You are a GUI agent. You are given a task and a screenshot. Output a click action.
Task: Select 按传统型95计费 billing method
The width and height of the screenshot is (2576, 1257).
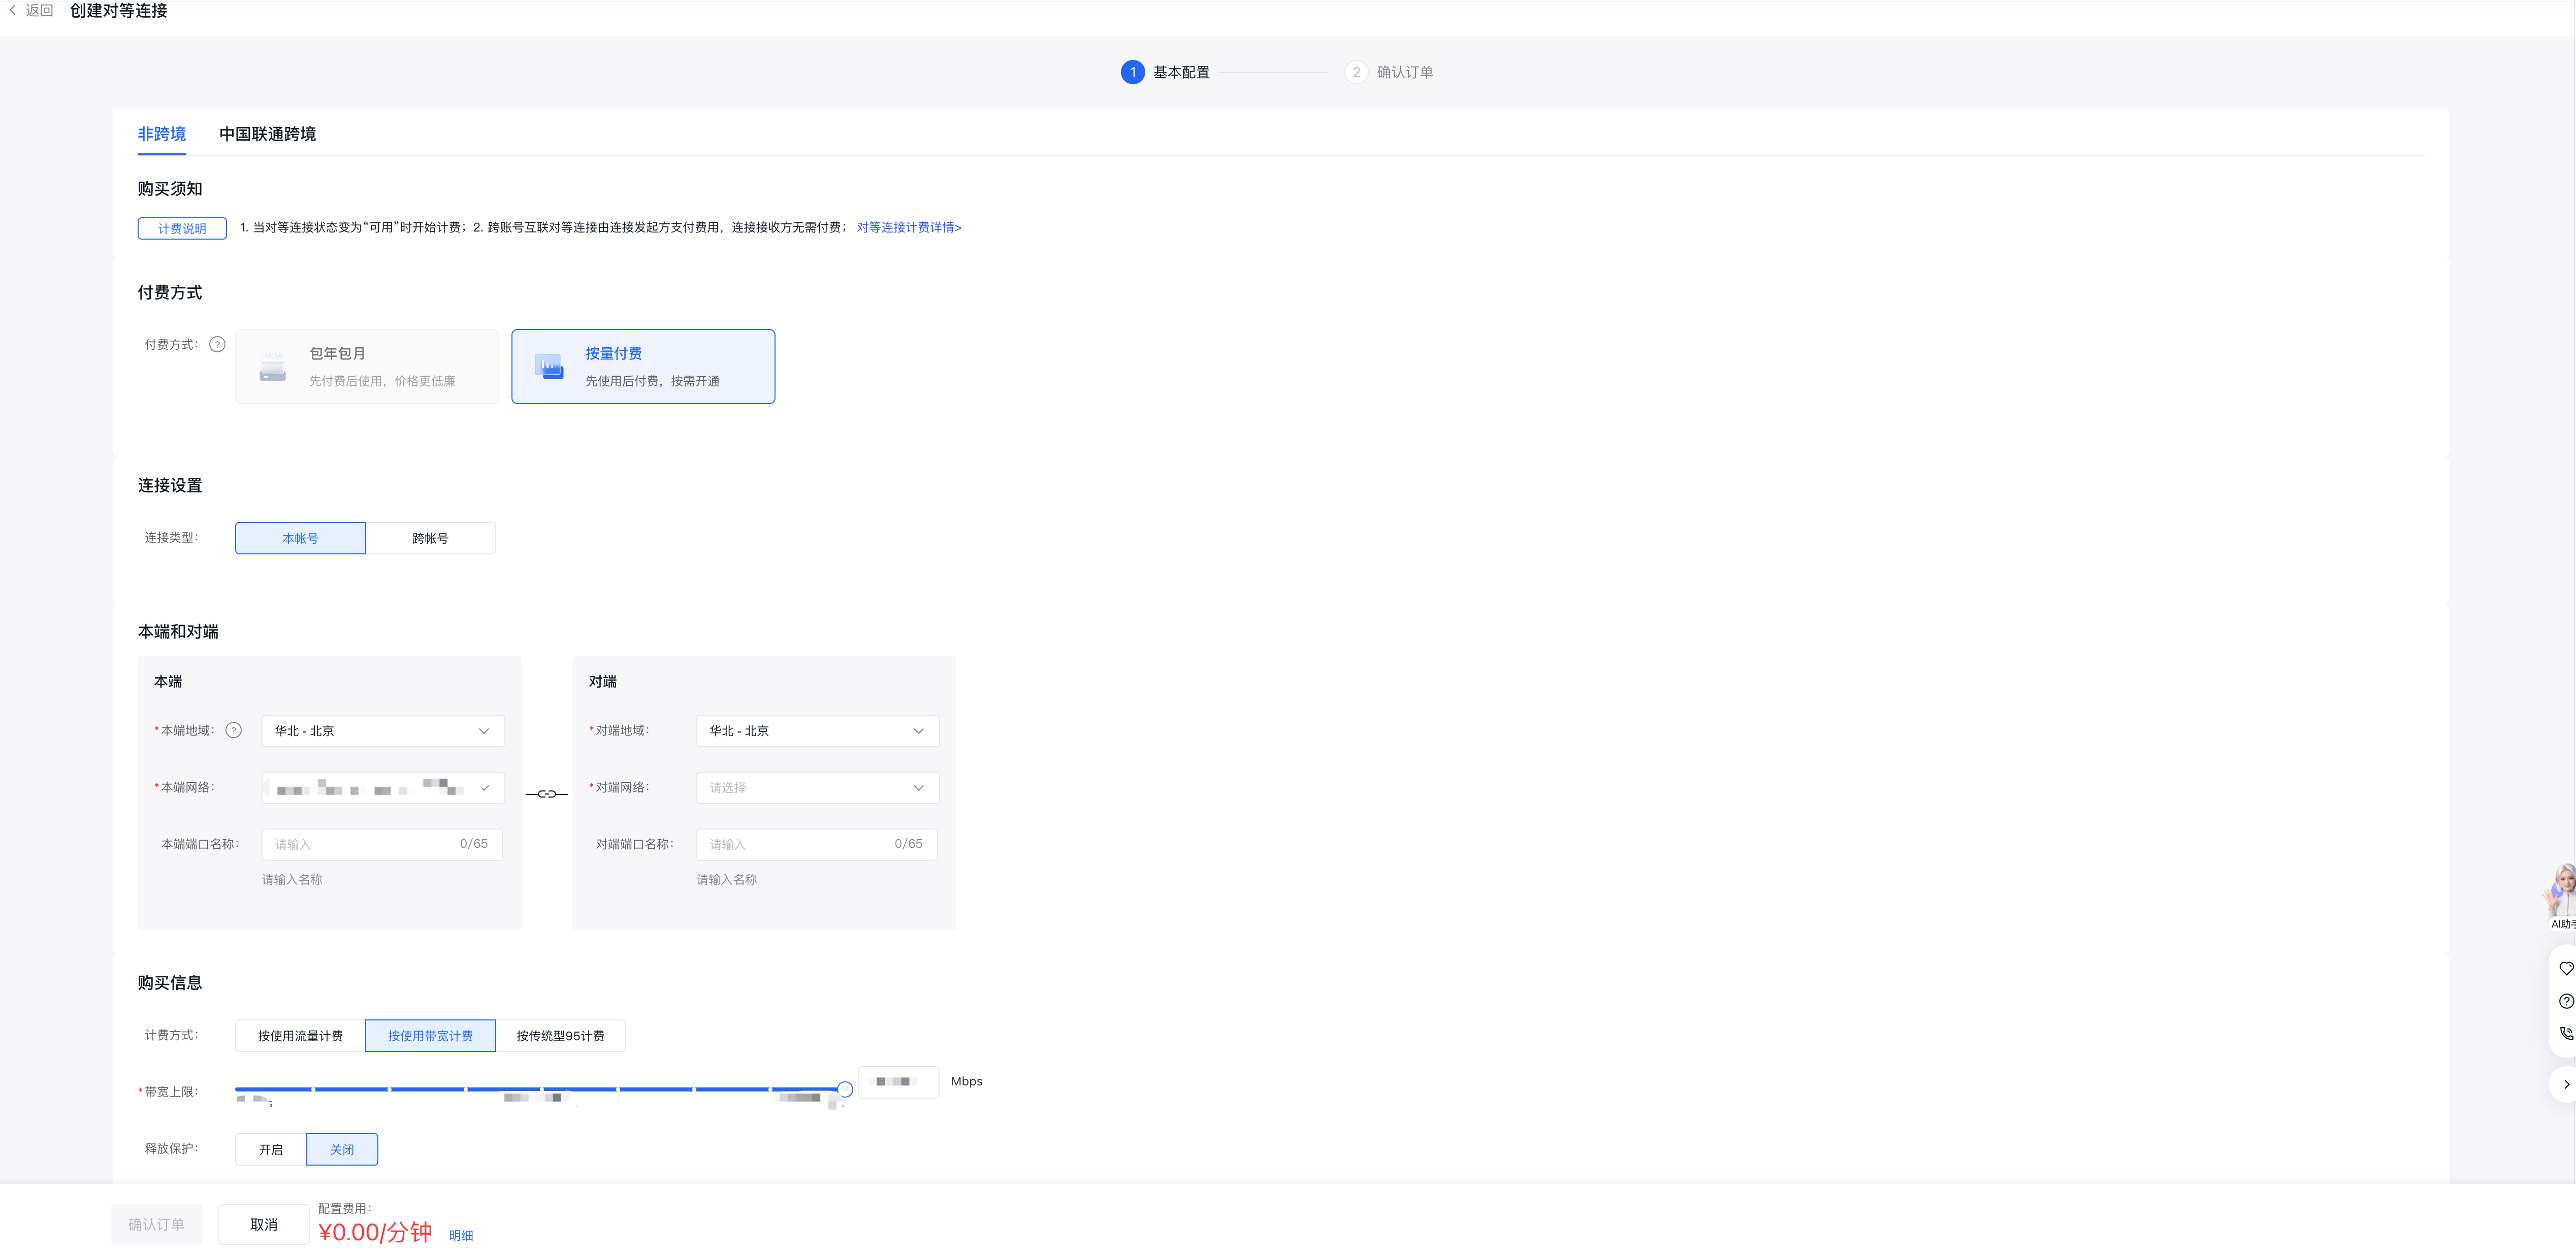[561, 1036]
